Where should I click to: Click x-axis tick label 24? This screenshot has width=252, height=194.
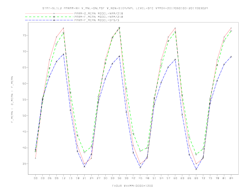(x=91, y=178)
